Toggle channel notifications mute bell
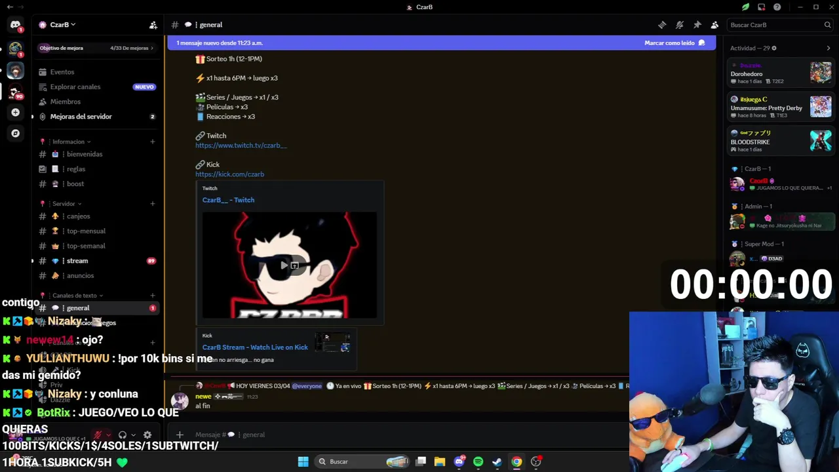Screen dimensions: 839x472 [x=680, y=25]
